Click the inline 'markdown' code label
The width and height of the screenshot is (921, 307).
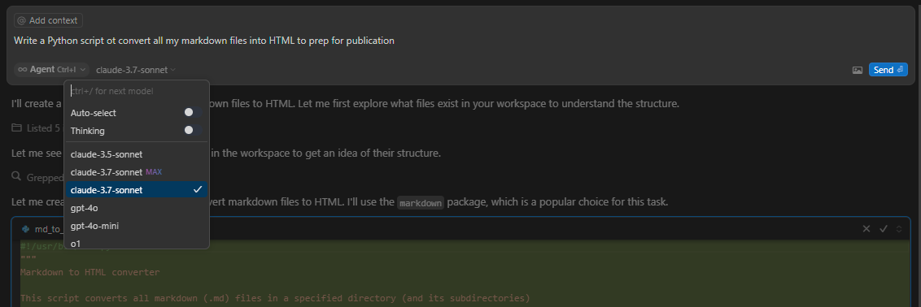[x=421, y=203]
